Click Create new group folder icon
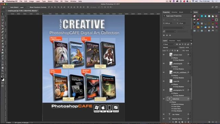 pyautogui.click(x=182, y=122)
